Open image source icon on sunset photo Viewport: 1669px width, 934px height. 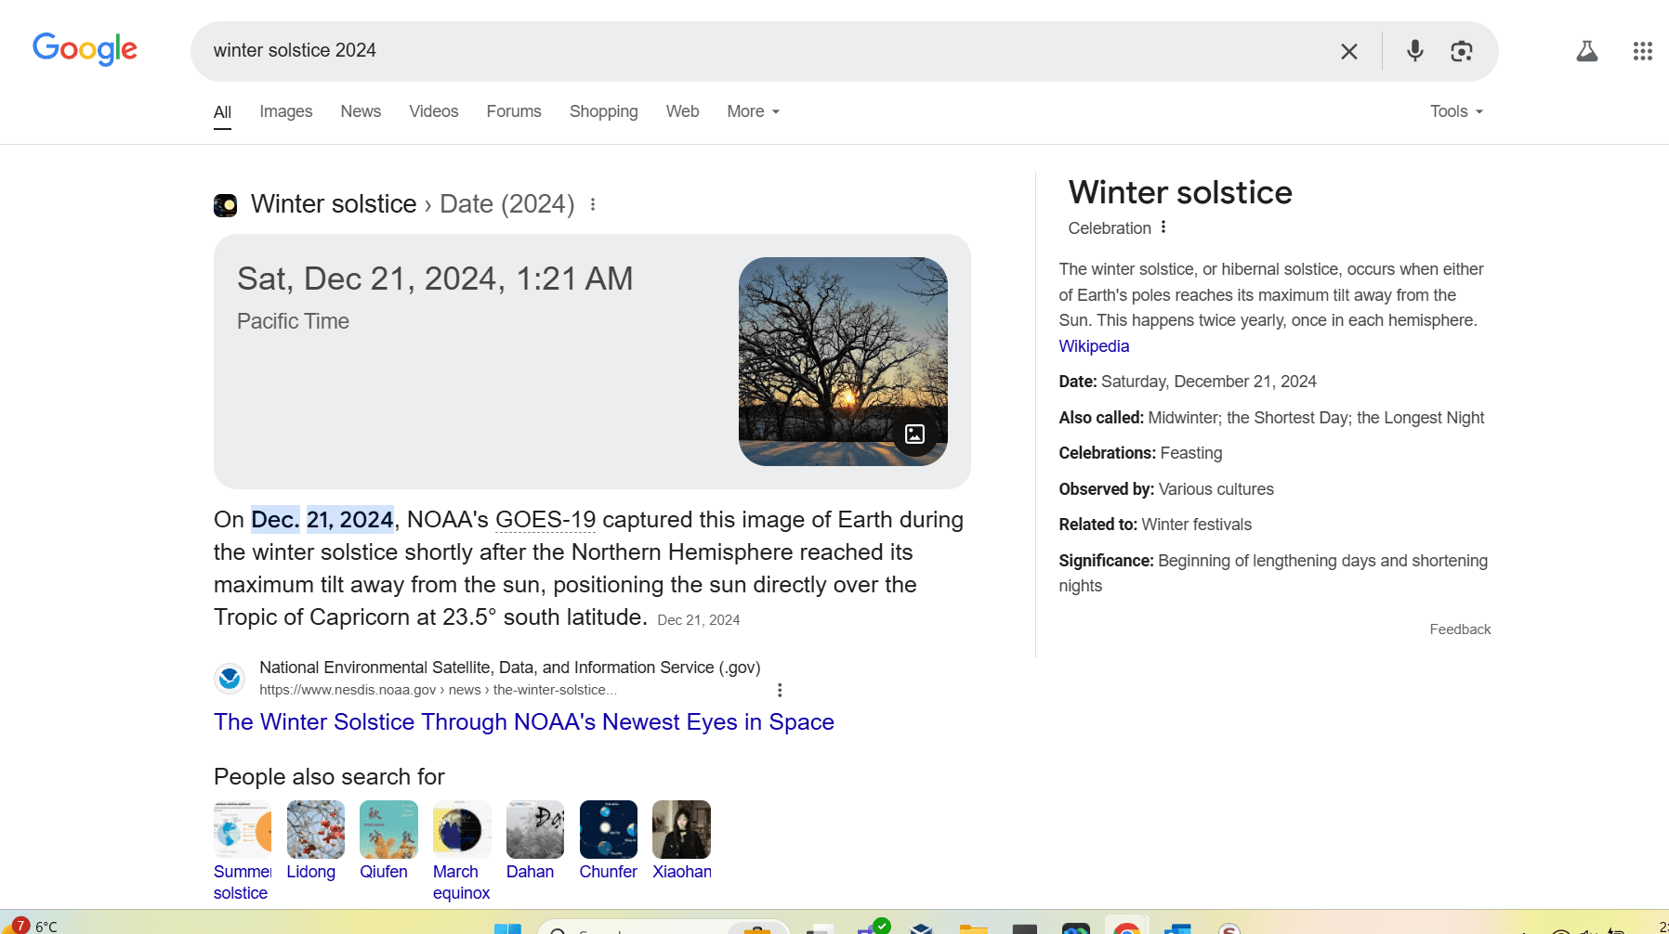tap(914, 434)
